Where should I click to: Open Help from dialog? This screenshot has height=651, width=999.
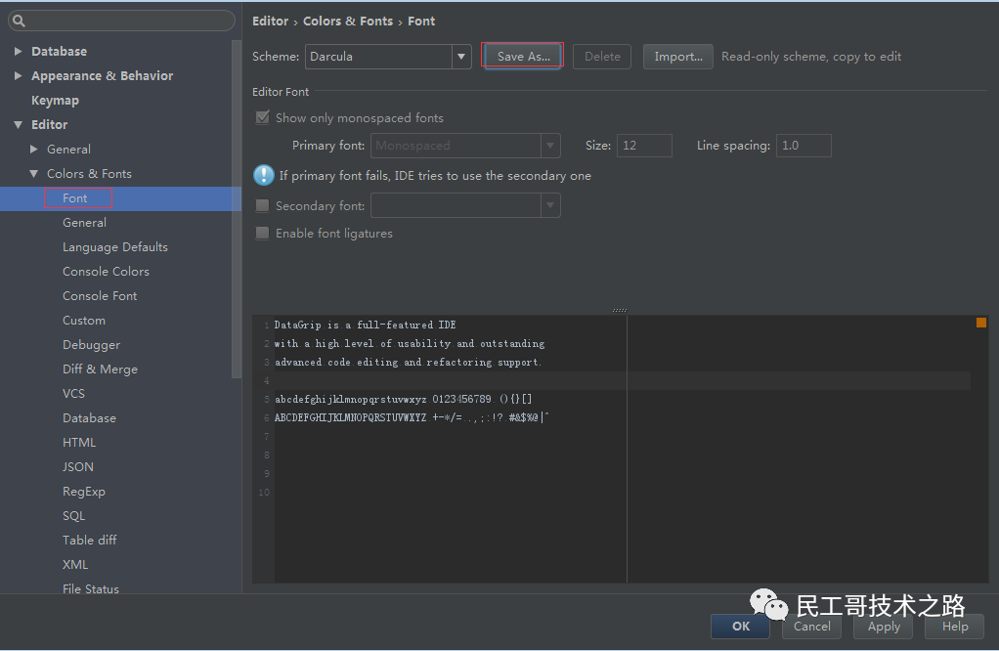coord(955,627)
